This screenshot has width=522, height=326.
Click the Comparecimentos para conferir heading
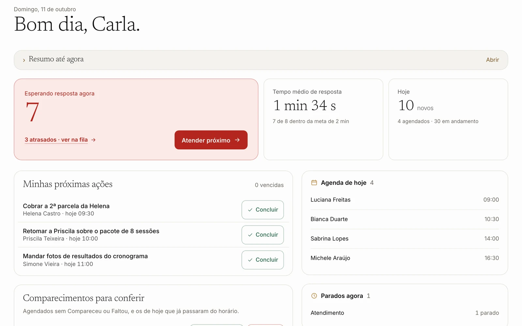84,298
